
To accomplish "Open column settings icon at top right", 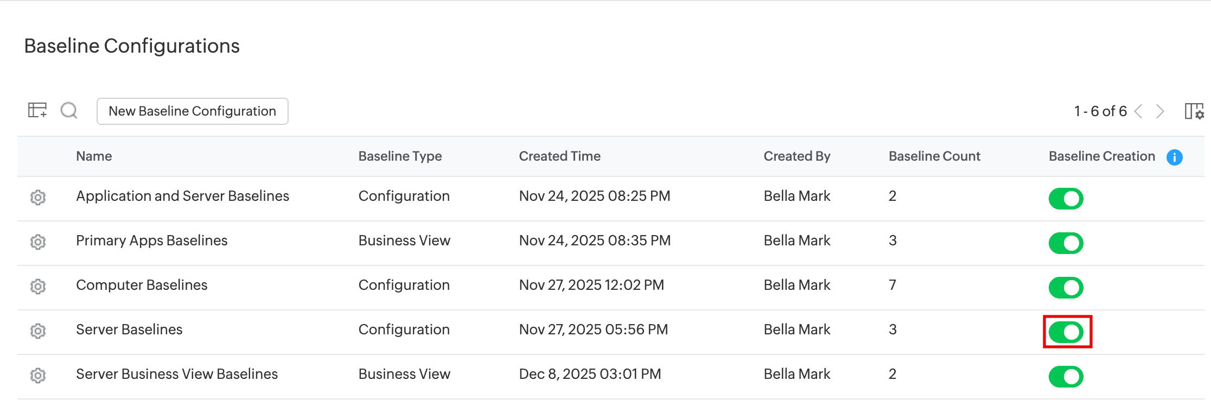I will coord(1194,111).
